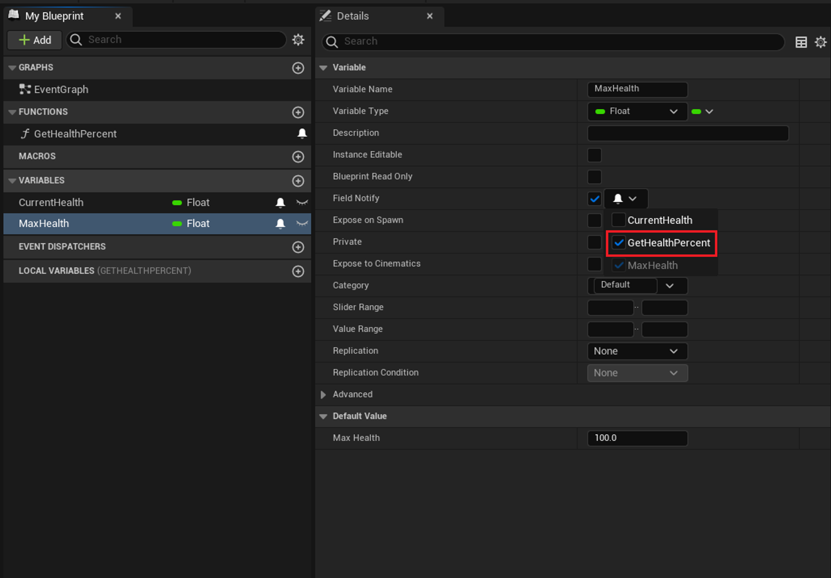831x578 pixels.
Task: Click the field notify bell on MaxHealth row
Action: click(280, 224)
